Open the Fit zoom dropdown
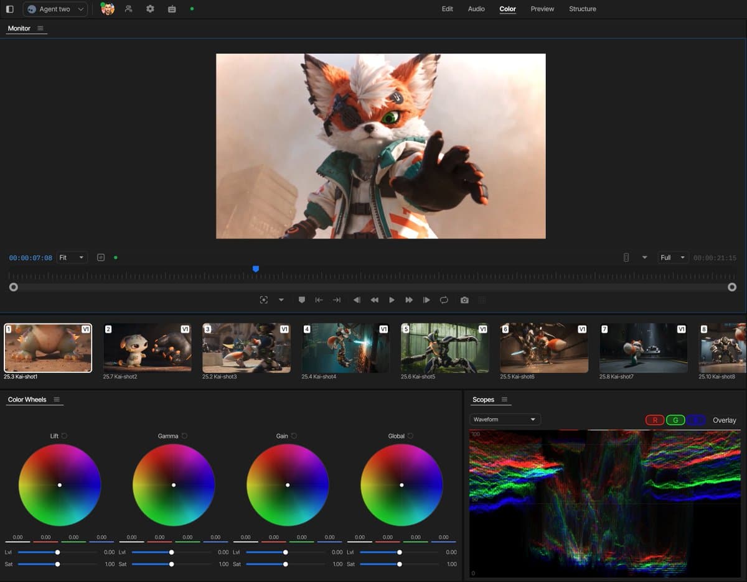This screenshot has height=582, width=747. [72, 257]
